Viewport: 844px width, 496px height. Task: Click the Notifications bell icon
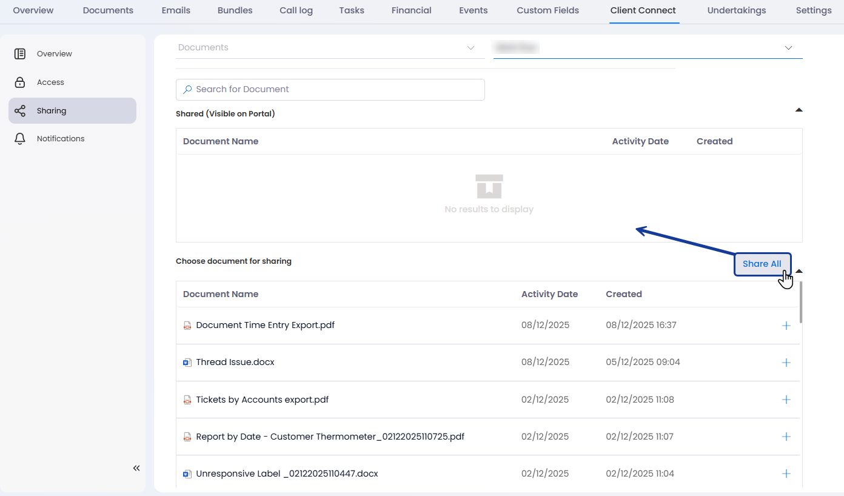[x=20, y=139]
